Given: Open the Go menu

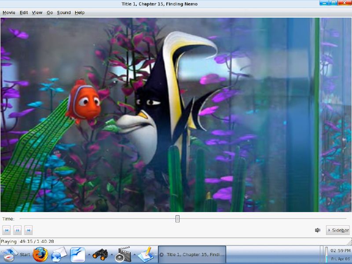Looking at the screenshot, I should coord(50,13).
